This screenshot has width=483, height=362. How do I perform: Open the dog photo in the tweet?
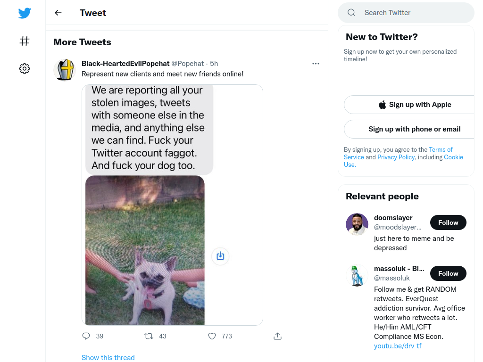click(x=145, y=250)
